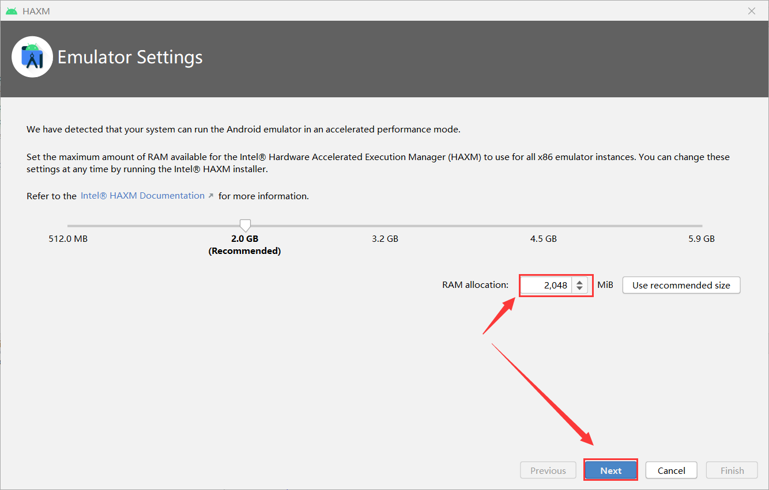This screenshot has width=769, height=490.
Task: Click Use recommended size button
Action: 681,285
